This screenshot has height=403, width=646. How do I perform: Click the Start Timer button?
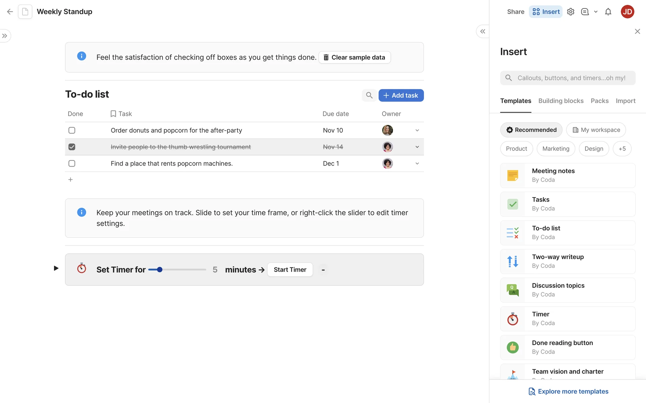click(290, 270)
